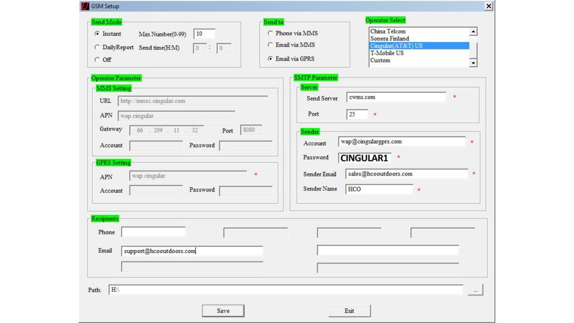
Task: Click the empty email field right of support@hcooutdoors.com
Action: [x=388, y=250]
